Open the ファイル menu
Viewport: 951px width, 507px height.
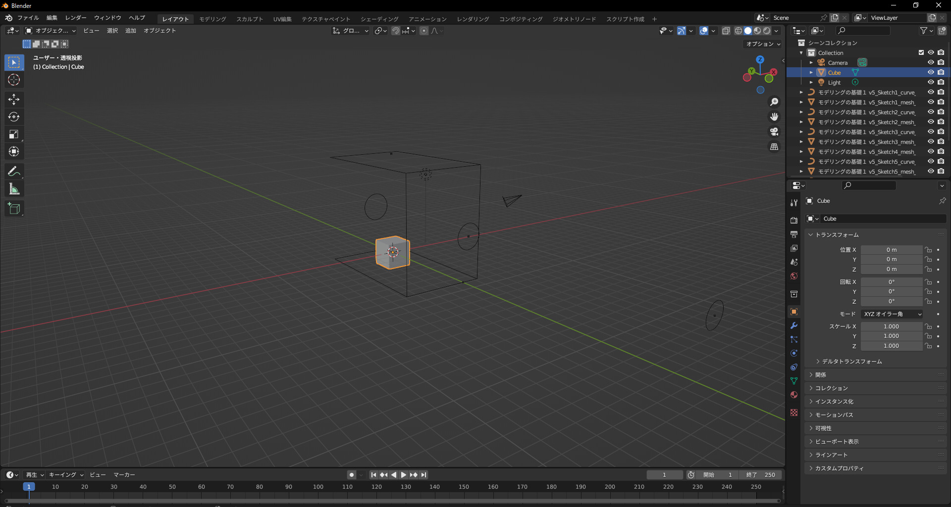click(28, 18)
